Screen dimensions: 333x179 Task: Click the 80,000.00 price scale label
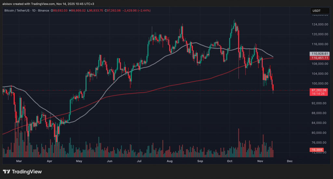pos(319,133)
